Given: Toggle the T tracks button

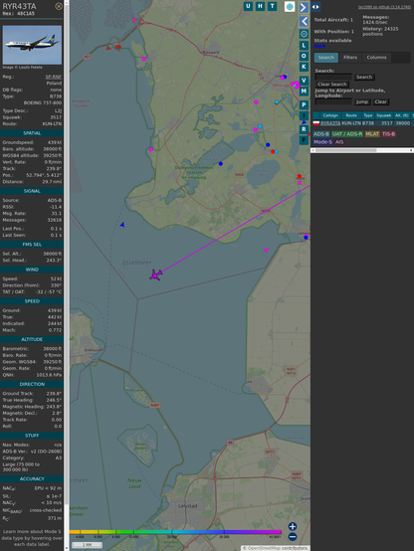Looking at the screenshot, I should pos(273,6).
